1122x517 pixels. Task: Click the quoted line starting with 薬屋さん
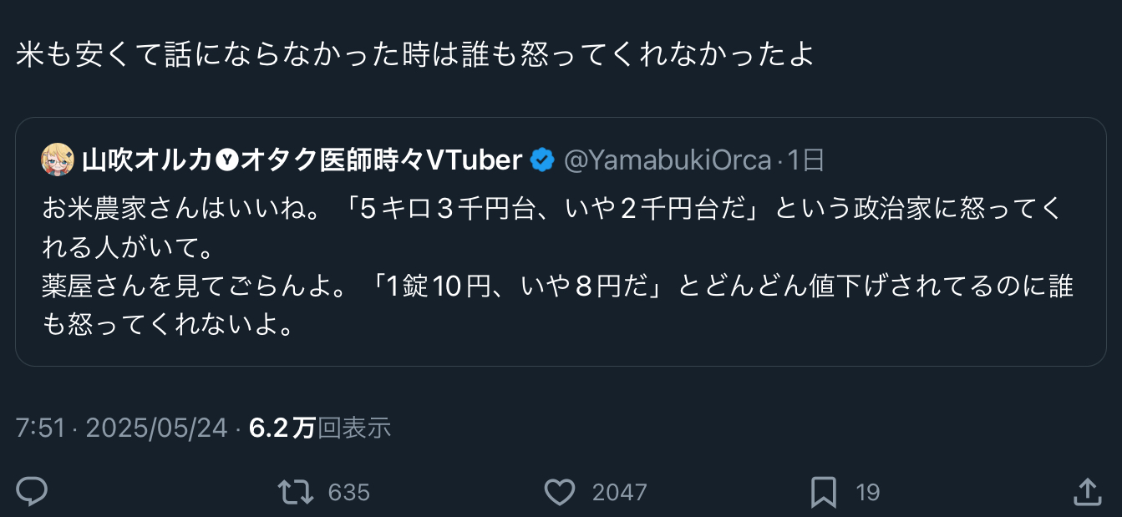point(551,286)
